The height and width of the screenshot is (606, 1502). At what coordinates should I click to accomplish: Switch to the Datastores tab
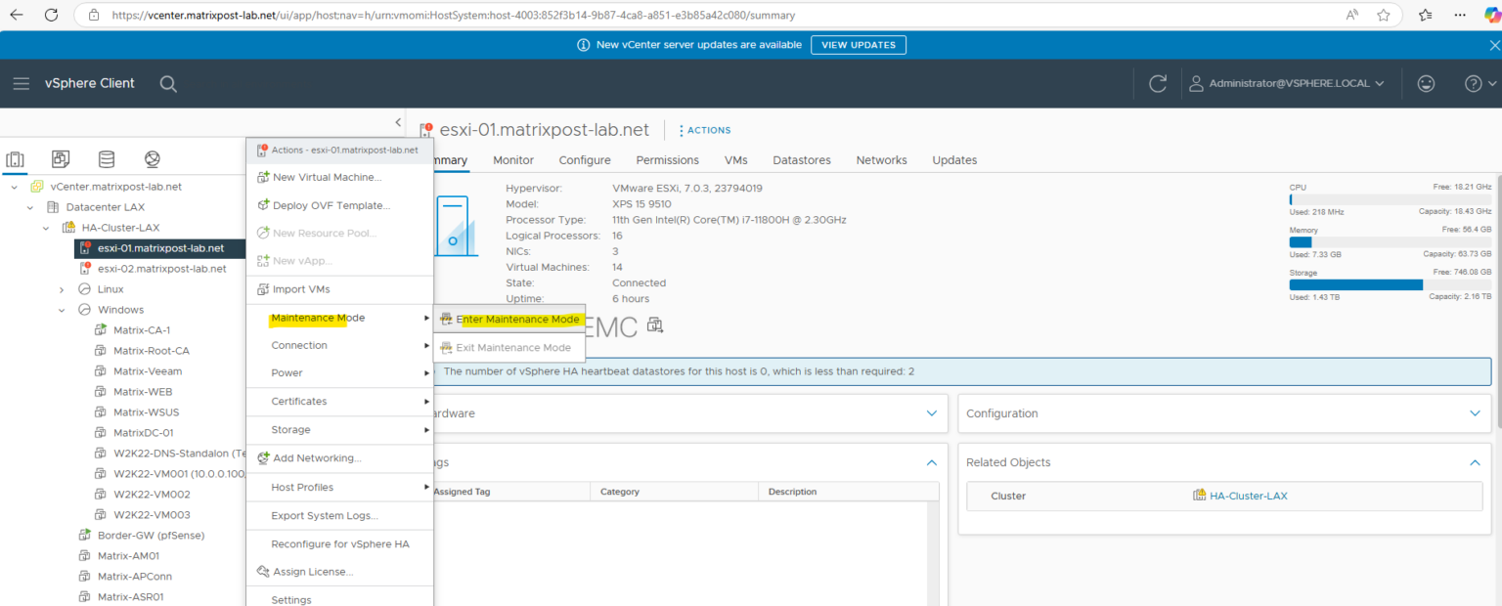[x=801, y=159]
